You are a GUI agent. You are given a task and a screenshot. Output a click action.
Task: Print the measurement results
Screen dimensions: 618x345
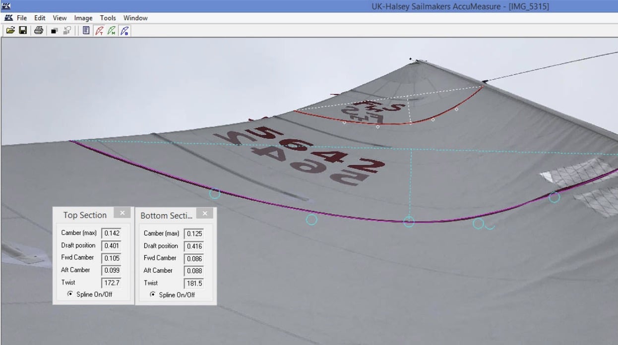pos(39,30)
